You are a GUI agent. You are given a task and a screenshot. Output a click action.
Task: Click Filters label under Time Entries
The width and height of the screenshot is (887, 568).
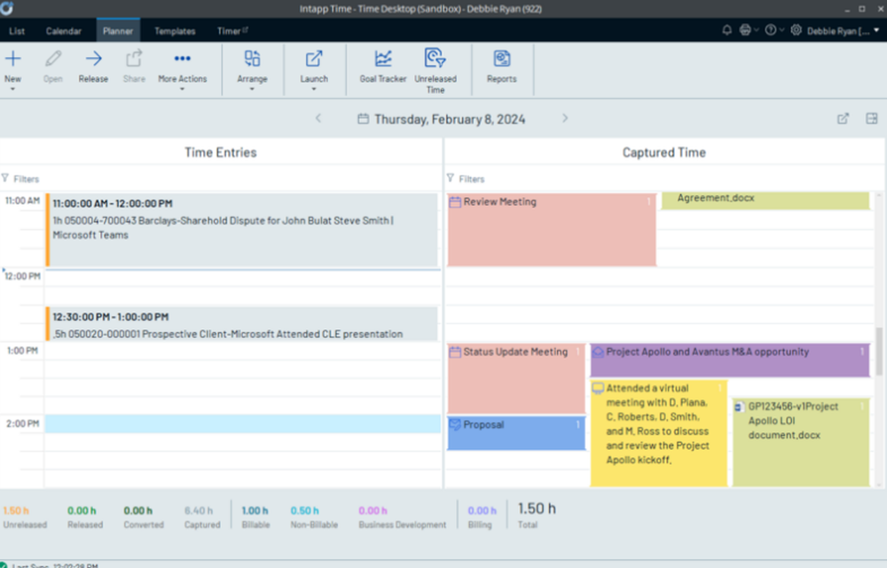tap(26, 178)
